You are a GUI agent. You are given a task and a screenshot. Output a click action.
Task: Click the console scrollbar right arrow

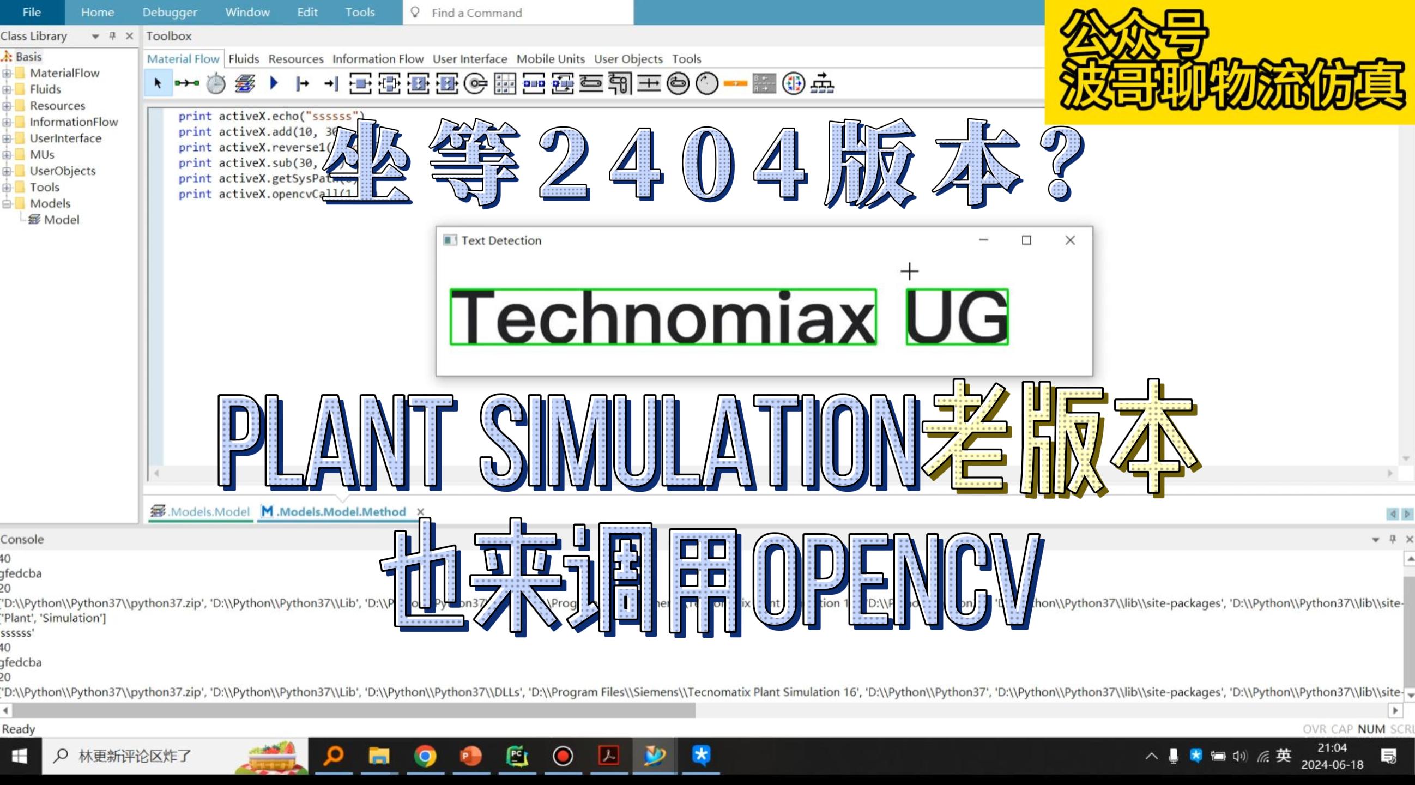(1395, 710)
